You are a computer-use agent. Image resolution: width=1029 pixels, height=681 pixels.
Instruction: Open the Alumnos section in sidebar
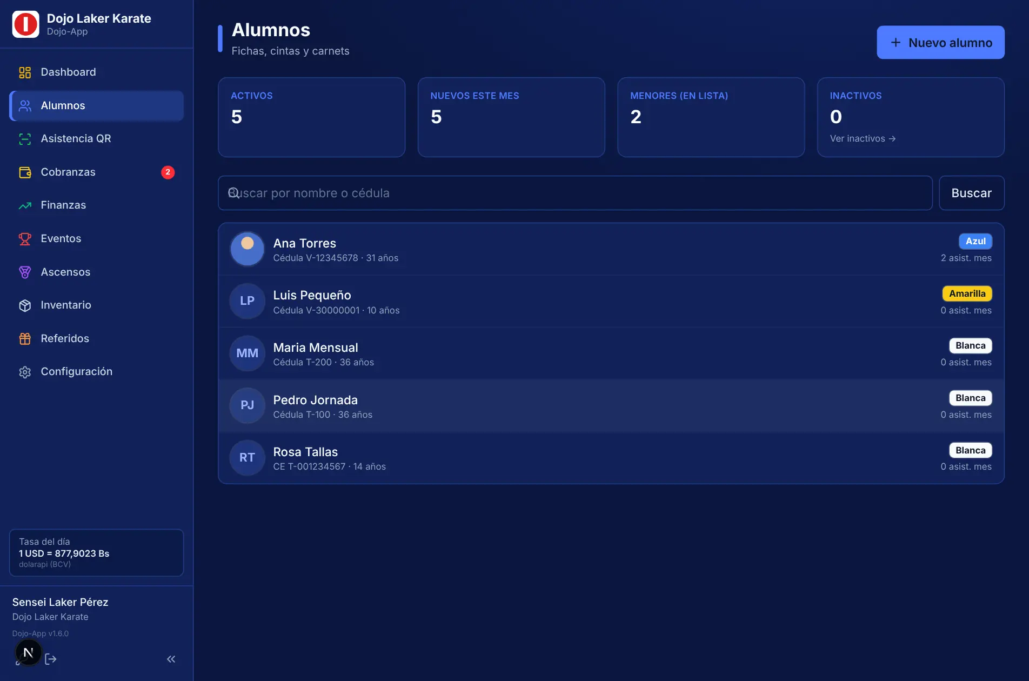[96, 105]
